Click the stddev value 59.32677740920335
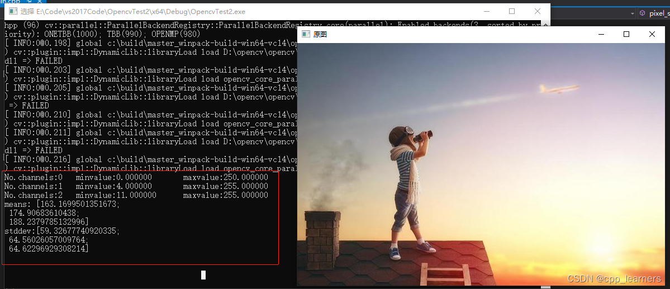Screen dimensions: 670x289 point(77,231)
